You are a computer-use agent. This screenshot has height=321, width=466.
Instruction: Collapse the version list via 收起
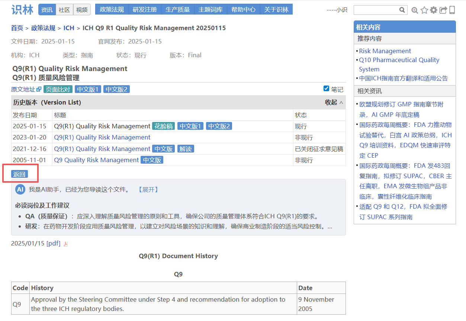(x=334, y=102)
